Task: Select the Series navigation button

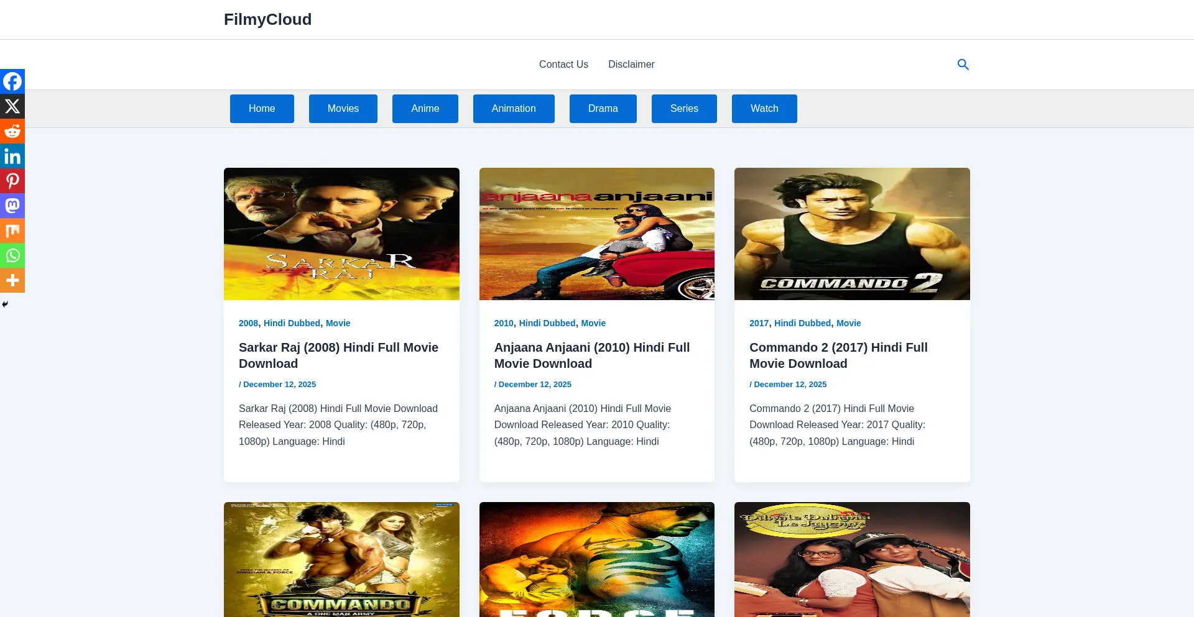Action: pyautogui.click(x=683, y=109)
